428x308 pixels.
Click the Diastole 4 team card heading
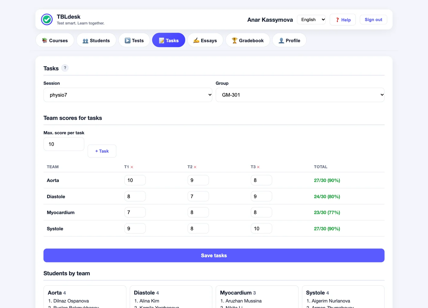click(146, 293)
